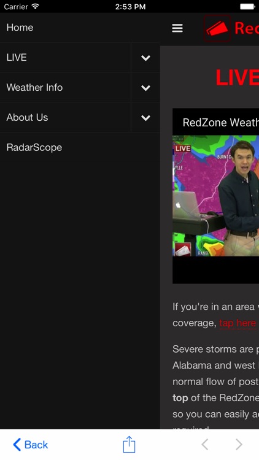This screenshot has width=259, height=460.
Task: Tap the browser back arrow icon
Action: [x=204, y=445]
